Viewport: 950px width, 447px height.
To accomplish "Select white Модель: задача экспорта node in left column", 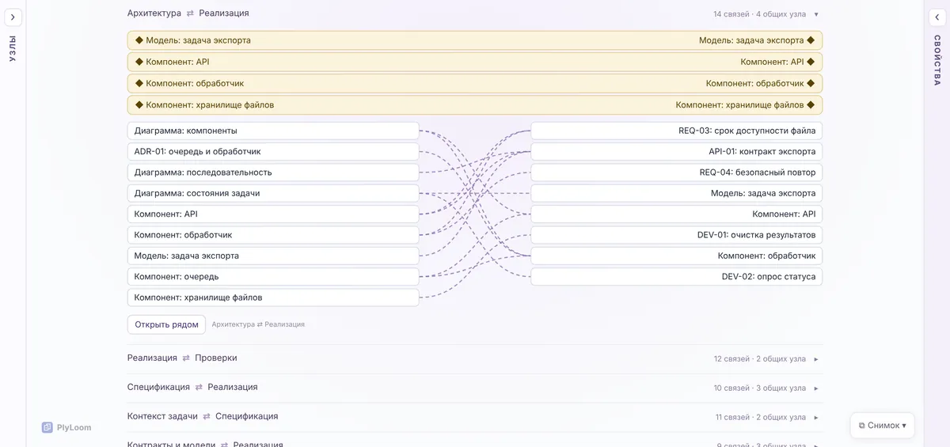I will click(x=273, y=256).
